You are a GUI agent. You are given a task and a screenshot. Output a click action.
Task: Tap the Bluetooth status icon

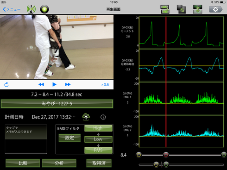coord(212,2)
